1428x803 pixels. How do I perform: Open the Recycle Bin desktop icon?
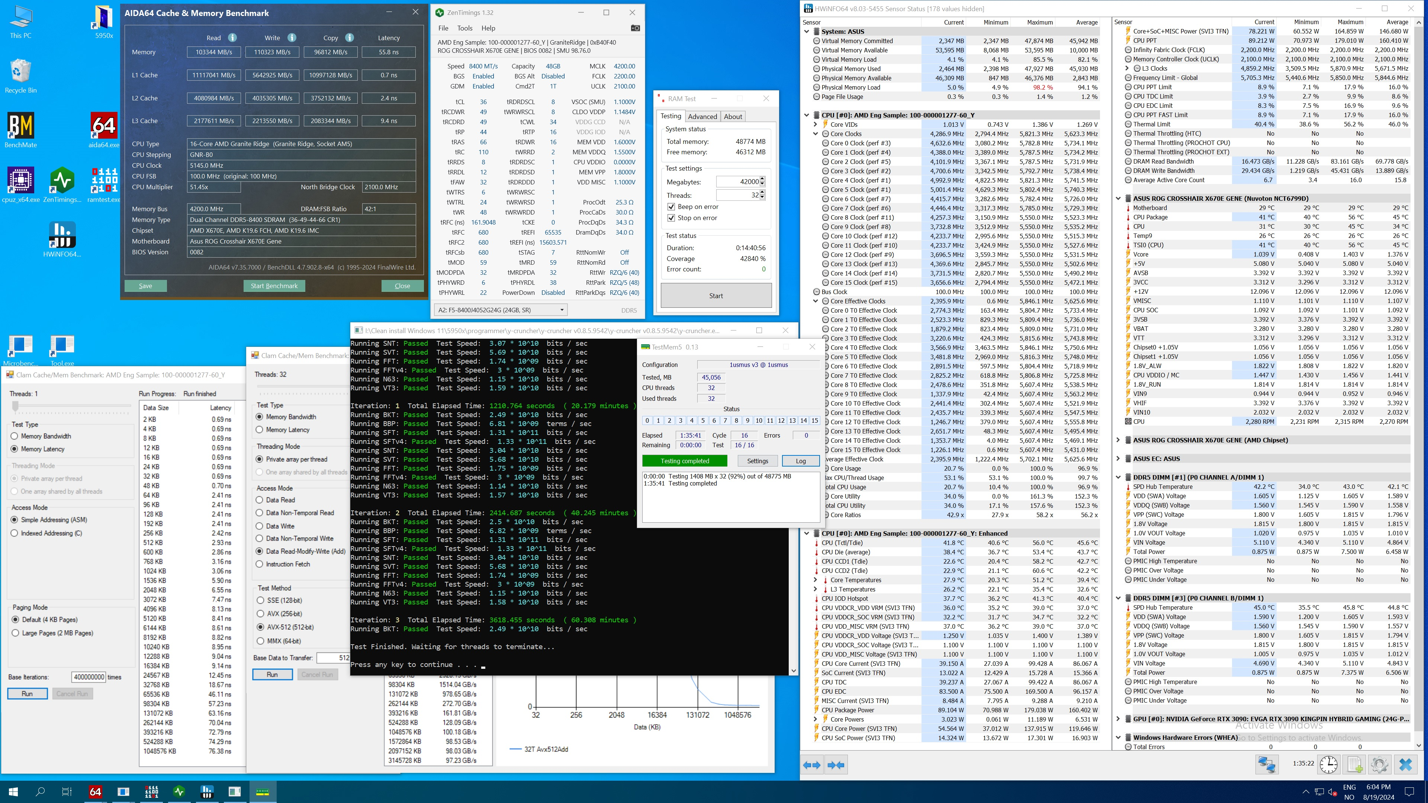(x=20, y=76)
